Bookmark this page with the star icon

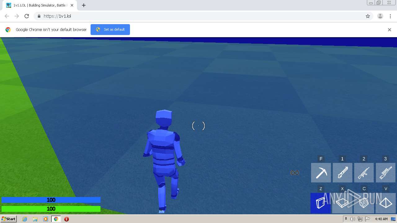pyautogui.click(x=368, y=16)
